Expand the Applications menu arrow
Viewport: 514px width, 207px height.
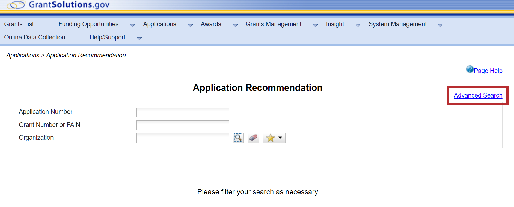point(190,25)
